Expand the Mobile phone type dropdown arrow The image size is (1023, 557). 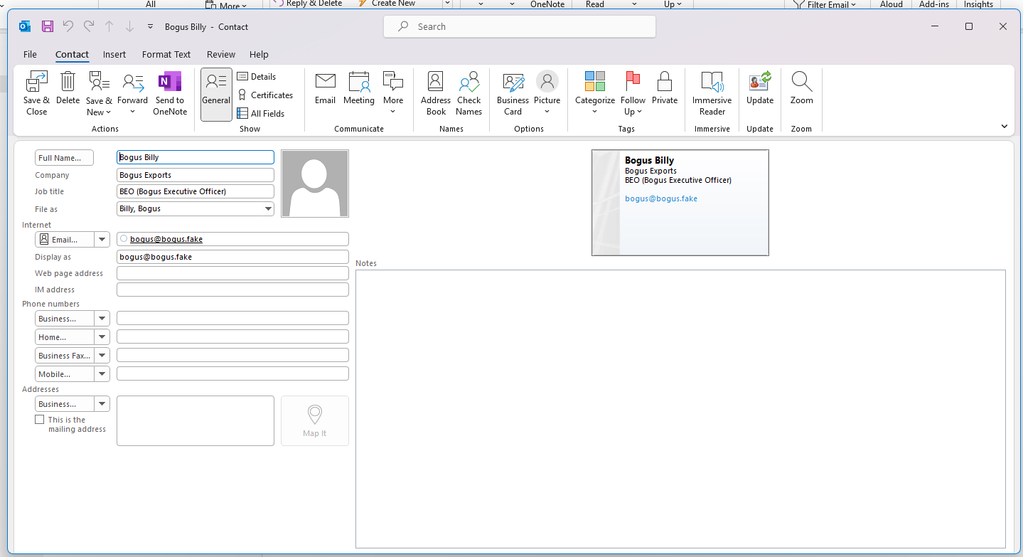[102, 374]
